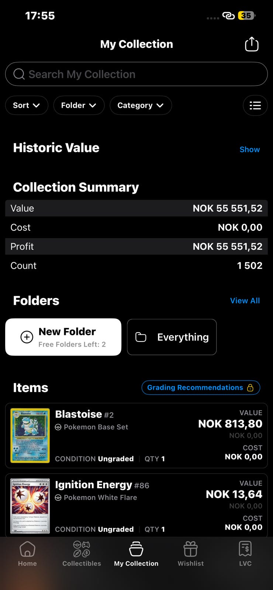Open the LVC receipt icon
Viewport: 273px width, 590px height.
tap(245, 549)
